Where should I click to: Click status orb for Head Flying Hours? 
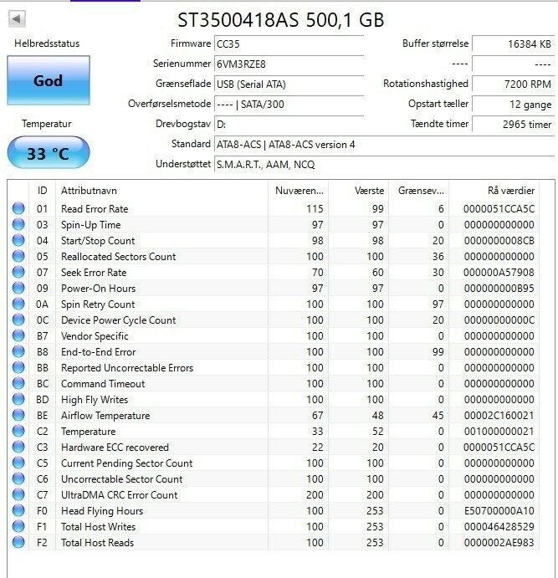point(18,510)
